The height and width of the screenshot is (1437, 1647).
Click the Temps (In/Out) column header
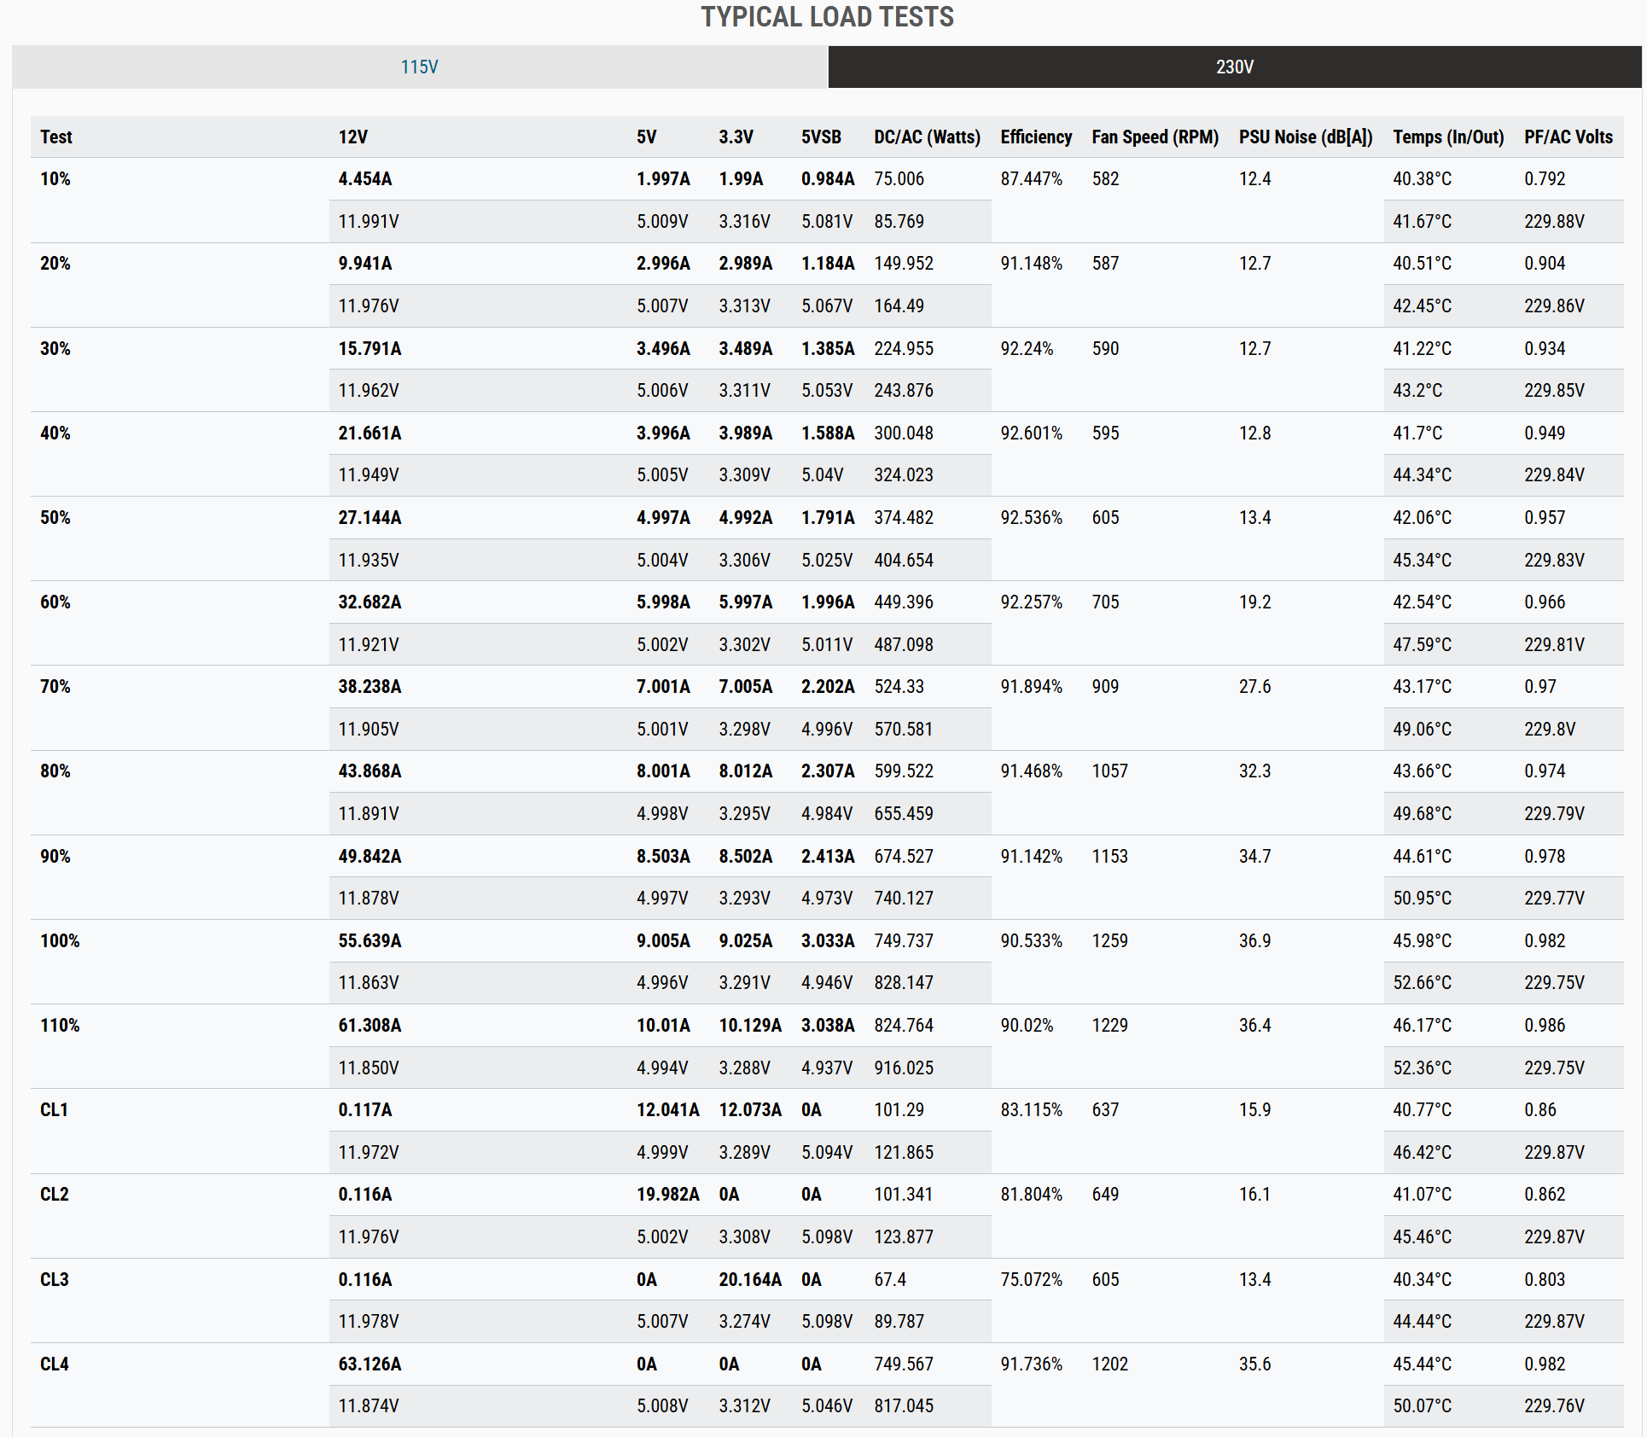(1447, 137)
